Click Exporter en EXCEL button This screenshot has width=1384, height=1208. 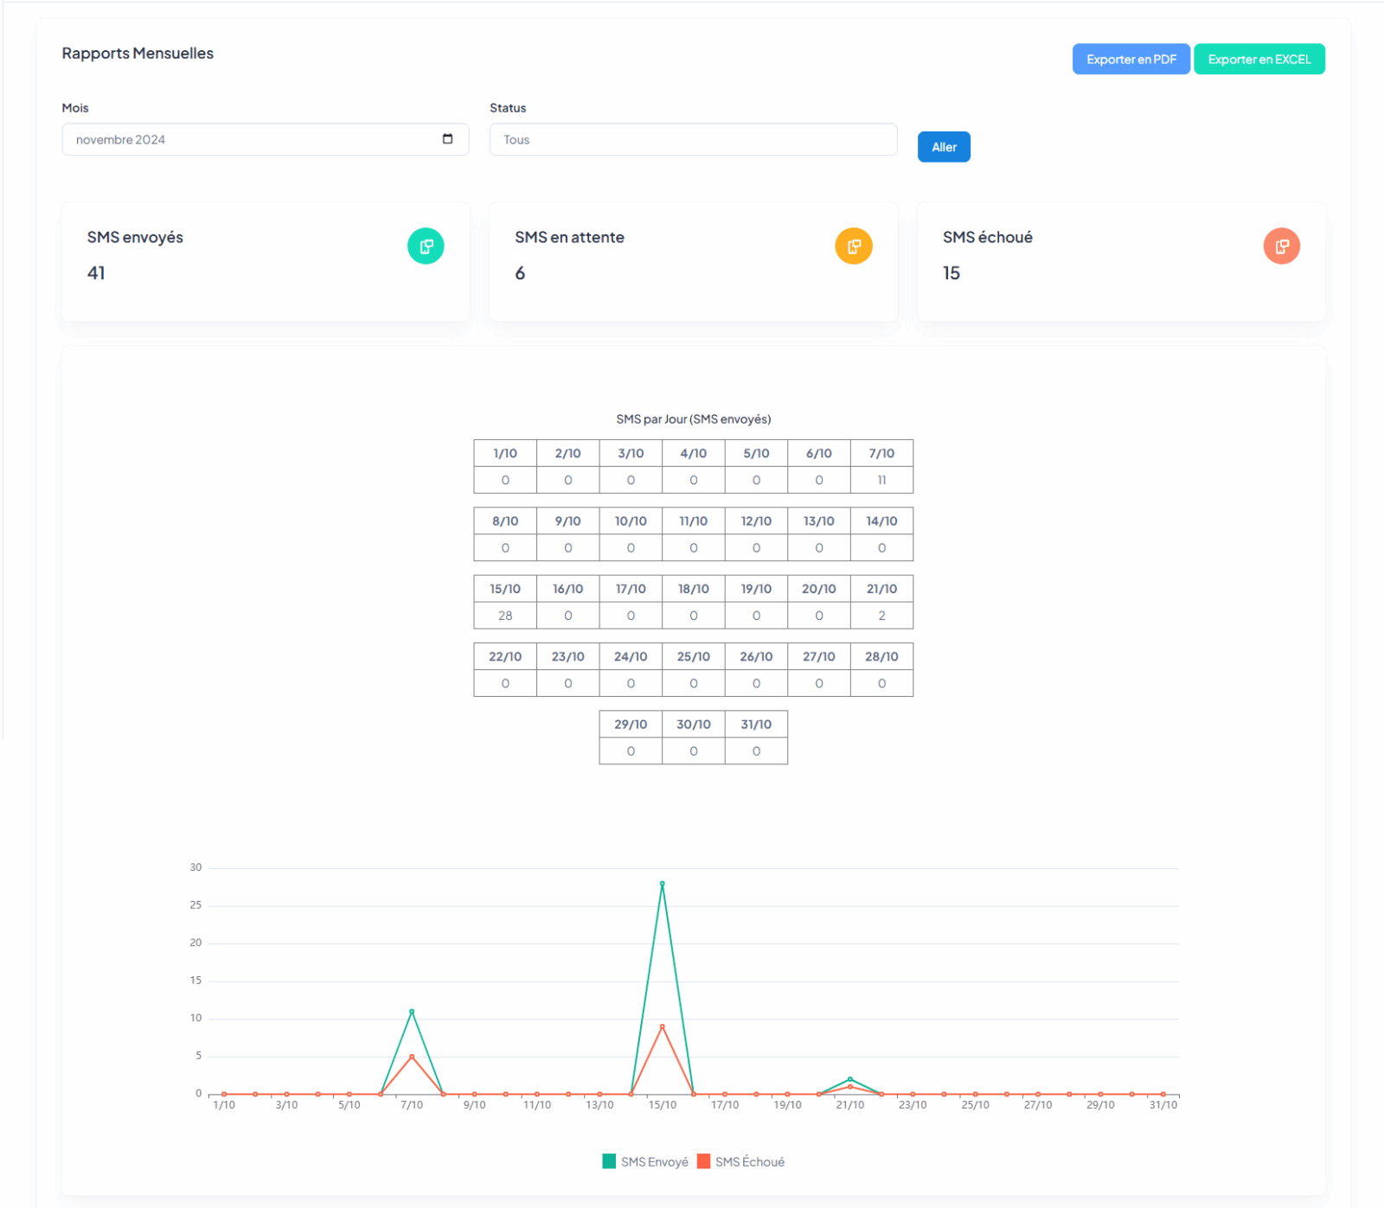click(1259, 60)
